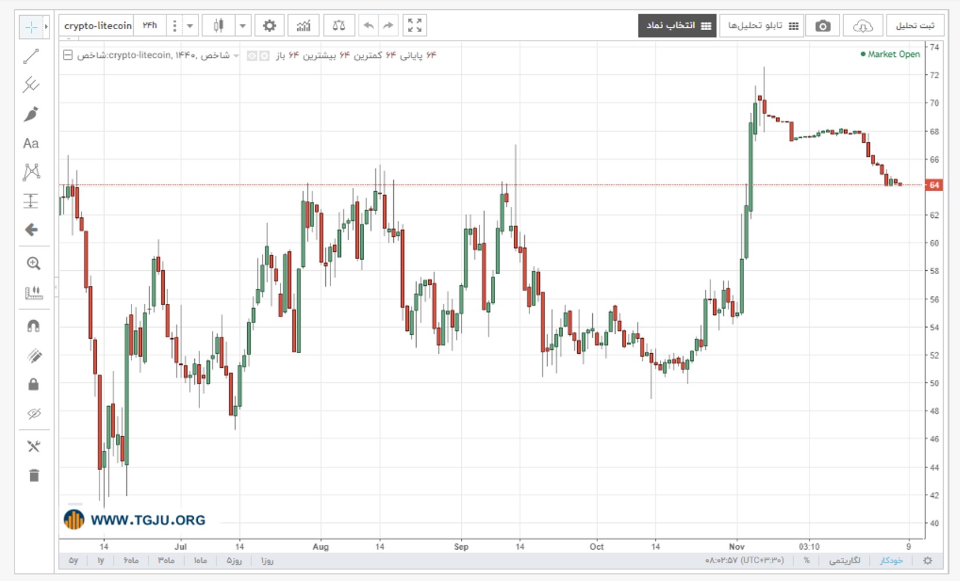Viewport: 960px width, 581px height.
Task: Select the crosshair cursor tool
Action: click(x=31, y=27)
